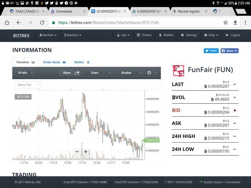Viewport: 251px width, 188px height.
Task: Click the download icon in address bar
Action: 235,23
